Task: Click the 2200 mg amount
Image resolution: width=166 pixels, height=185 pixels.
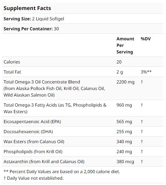Action: (126, 82)
